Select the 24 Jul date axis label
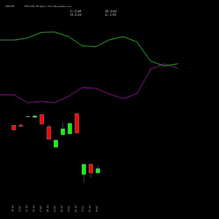Viewport: 219px width, 219px height. pos(76,208)
